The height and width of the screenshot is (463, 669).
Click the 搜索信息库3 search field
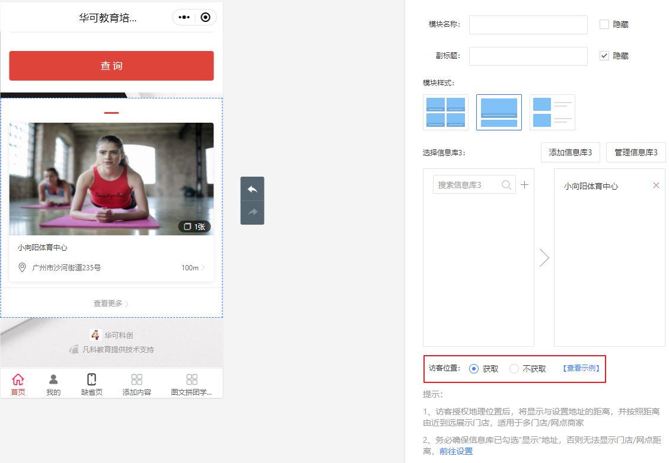474,184
